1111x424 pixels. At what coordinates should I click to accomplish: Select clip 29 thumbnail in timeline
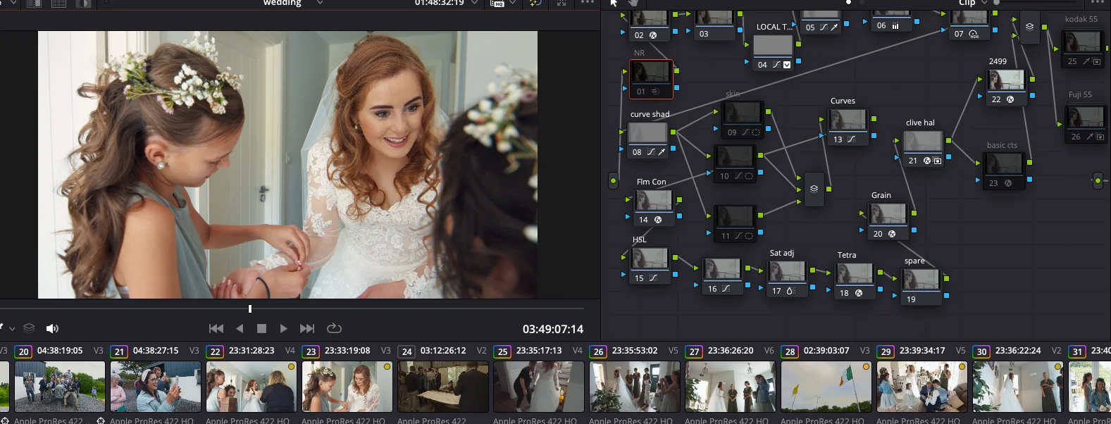pyautogui.click(x=922, y=387)
